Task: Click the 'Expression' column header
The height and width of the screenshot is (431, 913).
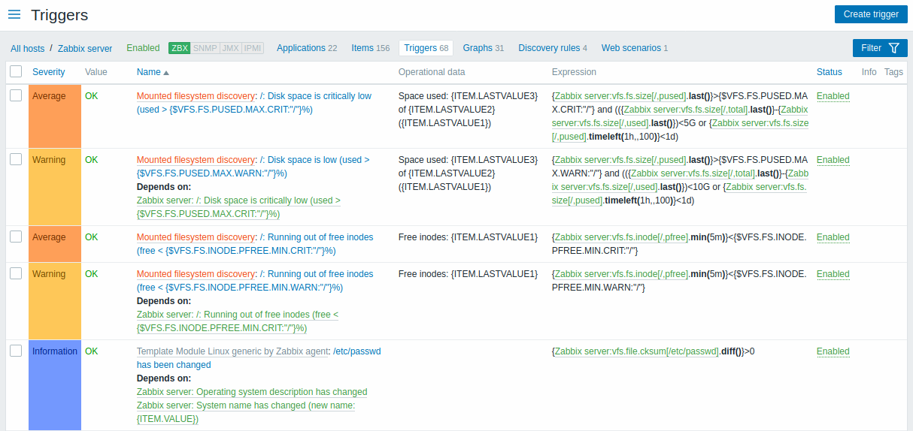Action: pyautogui.click(x=574, y=72)
